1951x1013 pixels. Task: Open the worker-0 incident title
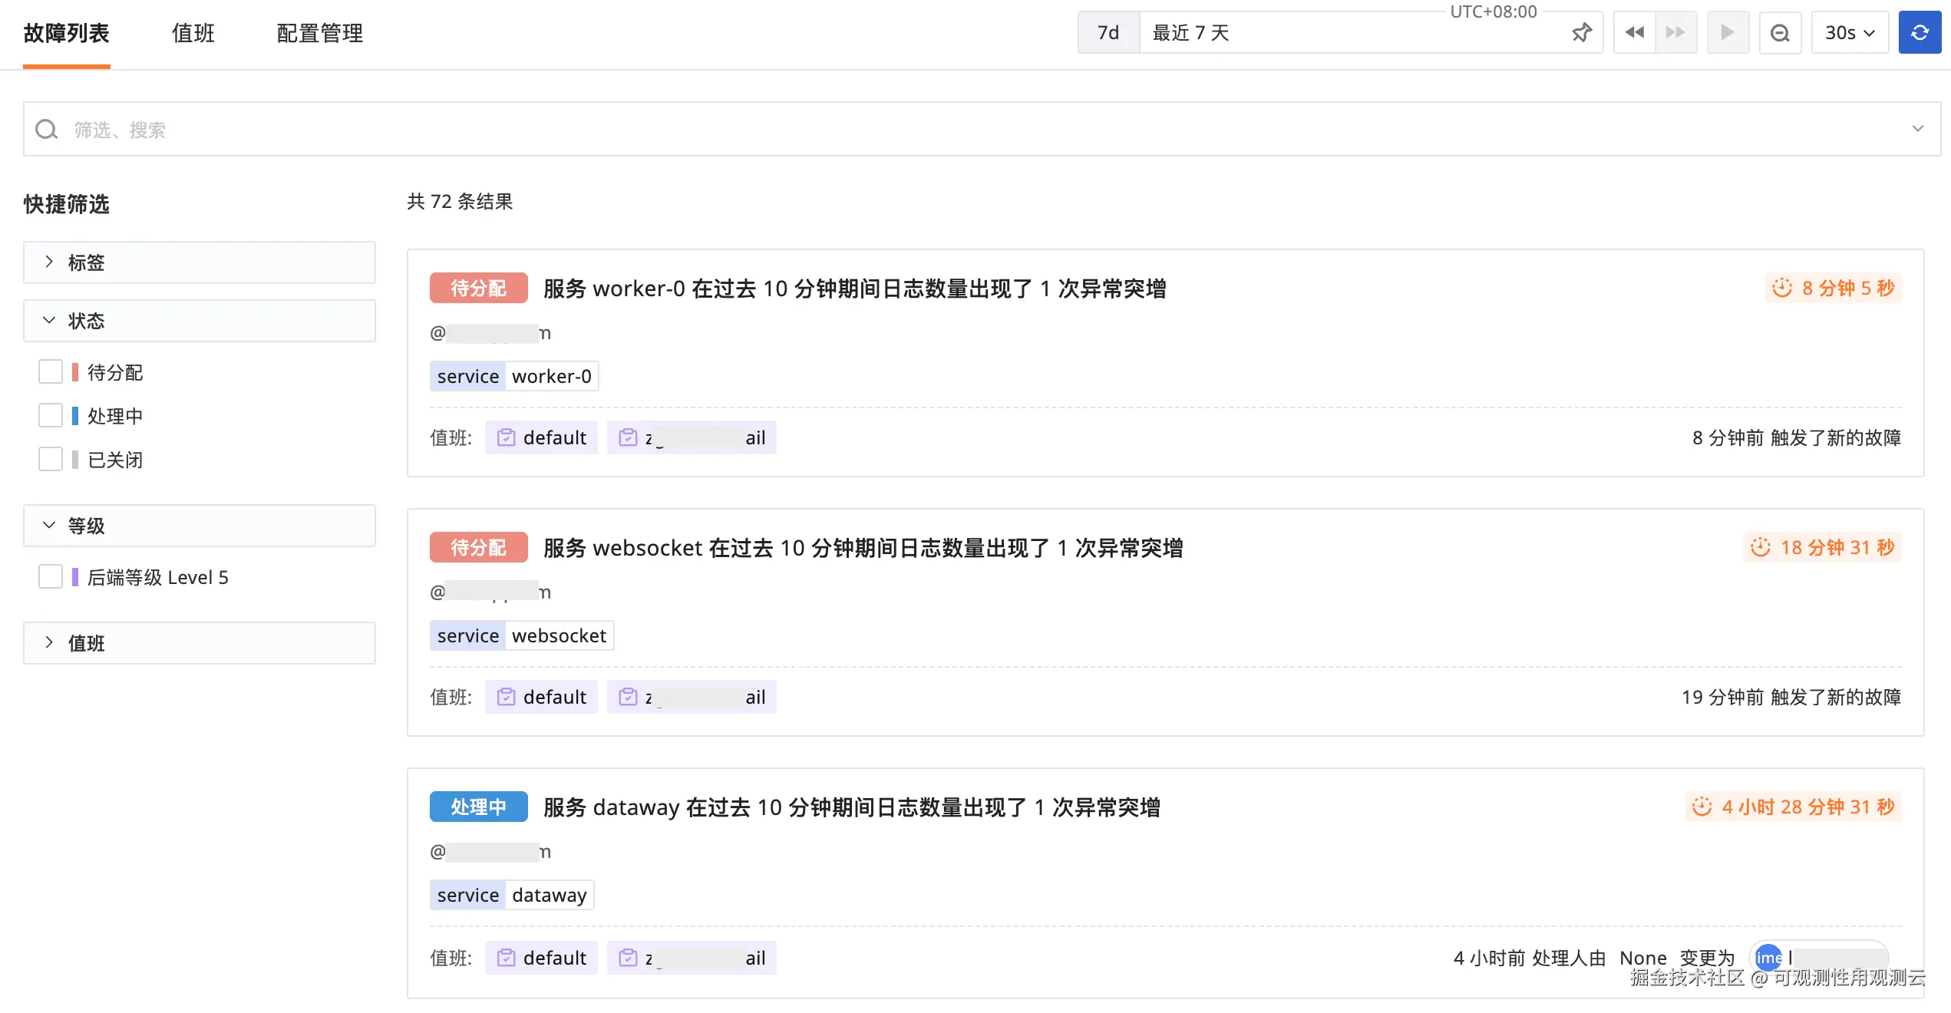tap(854, 289)
